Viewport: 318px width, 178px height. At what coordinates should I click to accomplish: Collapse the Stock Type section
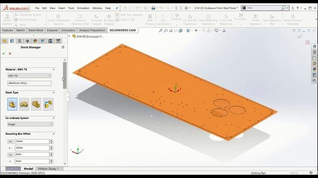54,92
